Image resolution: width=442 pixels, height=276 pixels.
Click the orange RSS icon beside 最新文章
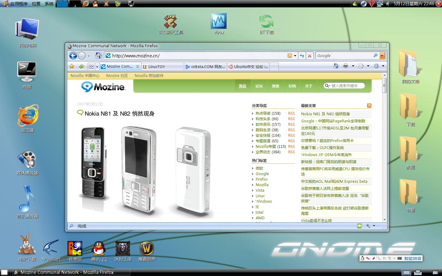(369, 105)
